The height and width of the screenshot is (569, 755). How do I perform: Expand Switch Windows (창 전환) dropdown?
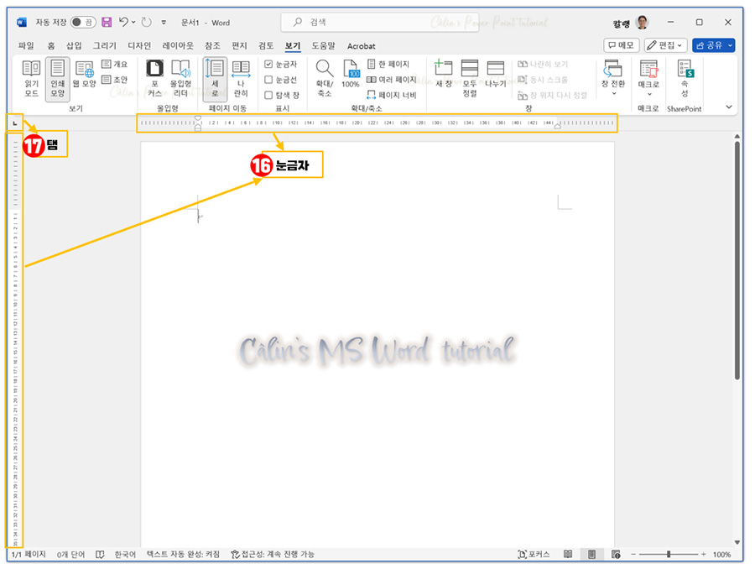pos(614,93)
